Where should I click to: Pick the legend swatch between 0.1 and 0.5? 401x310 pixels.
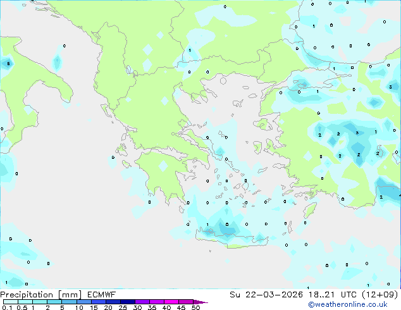(11, 302)
